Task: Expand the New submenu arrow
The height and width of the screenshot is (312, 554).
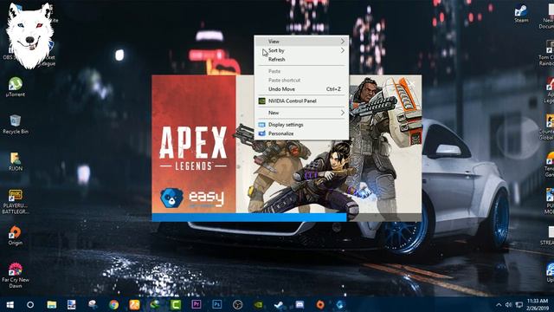Action: (x=343, y=113)
